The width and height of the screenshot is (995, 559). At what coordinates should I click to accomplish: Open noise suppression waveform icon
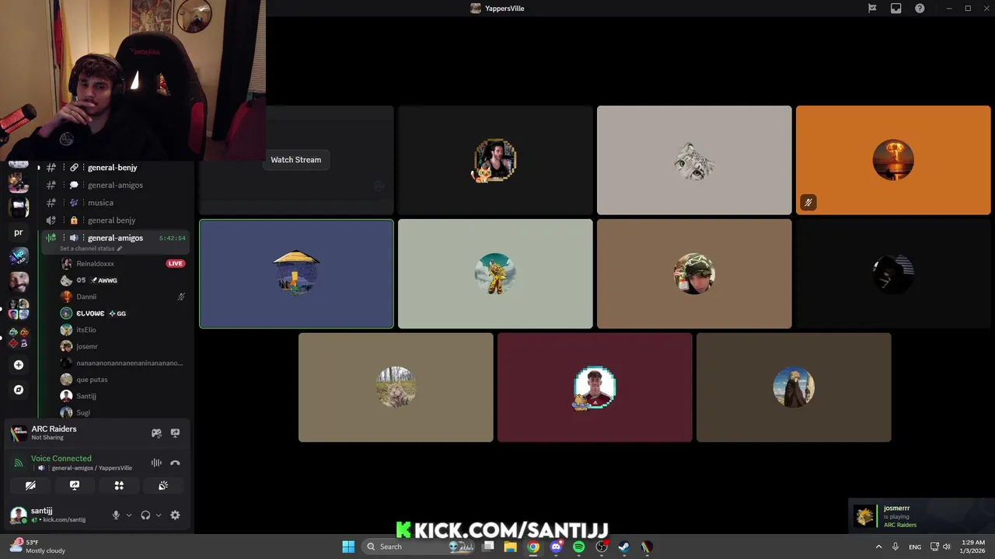(x=156, y=463)
